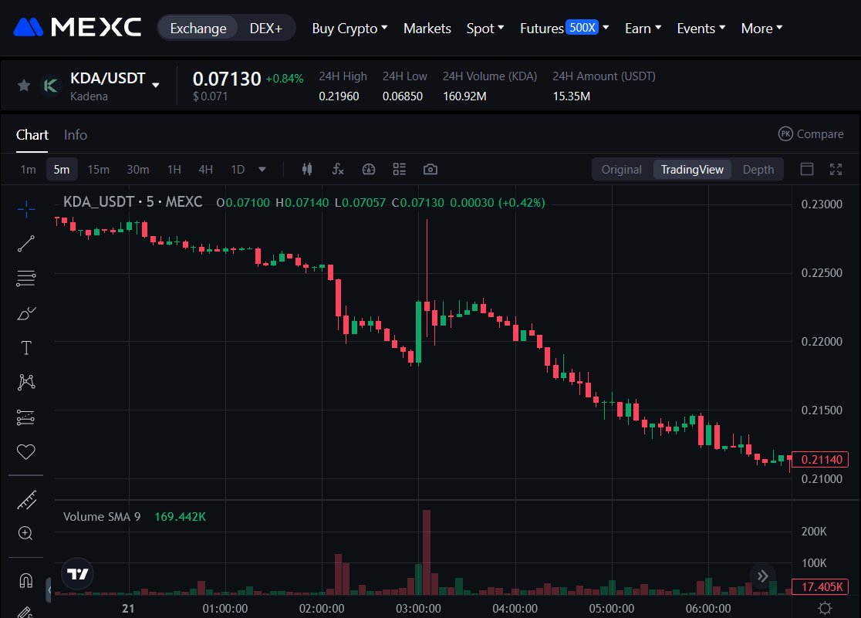Select the trend line drawing tool
This screenshot has height=618, width=861.
click(x=25, y=243)
